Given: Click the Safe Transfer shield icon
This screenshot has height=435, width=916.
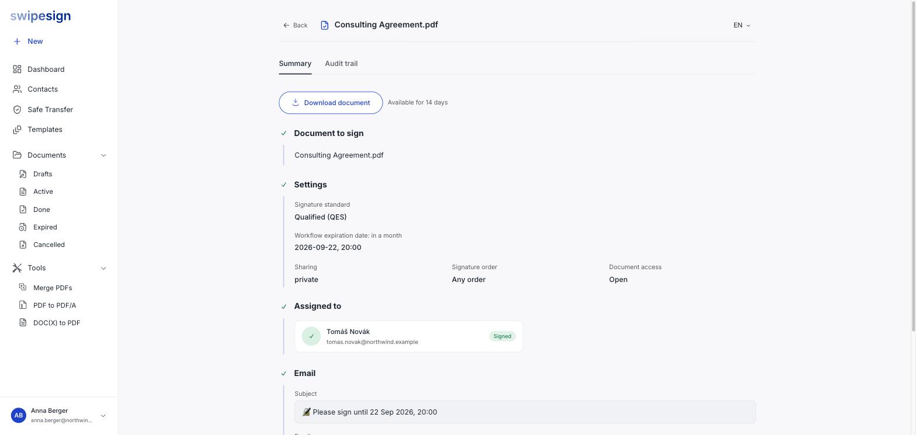Looking at the screenshot, I should [17, 110].
